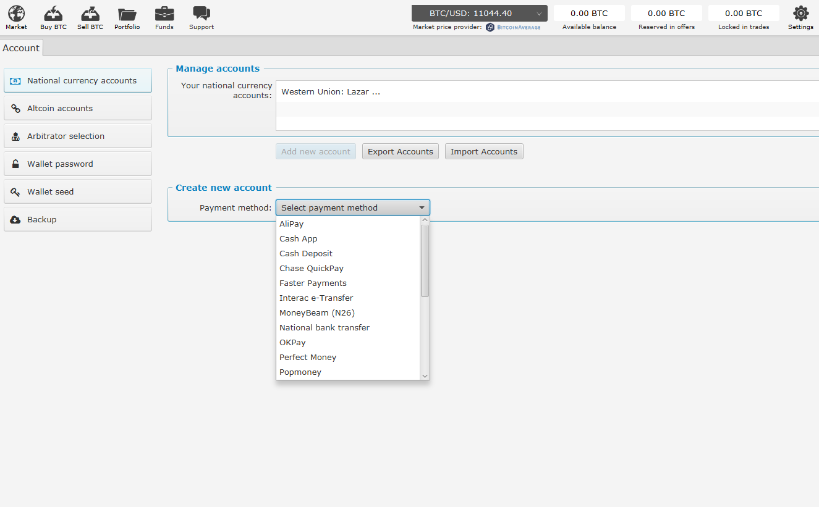819x507 pixels.
Task: Choose Chase QuickPay option
Action: (348, 269)
